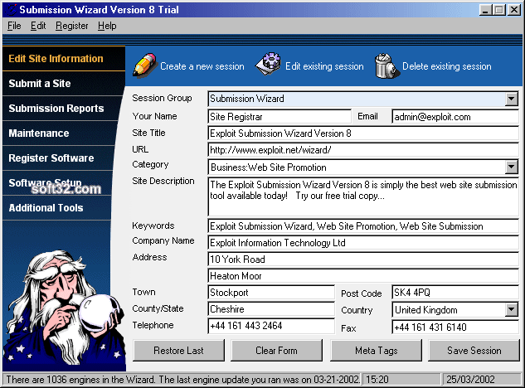Click the engines count status bar message

[x=182, y=380]
